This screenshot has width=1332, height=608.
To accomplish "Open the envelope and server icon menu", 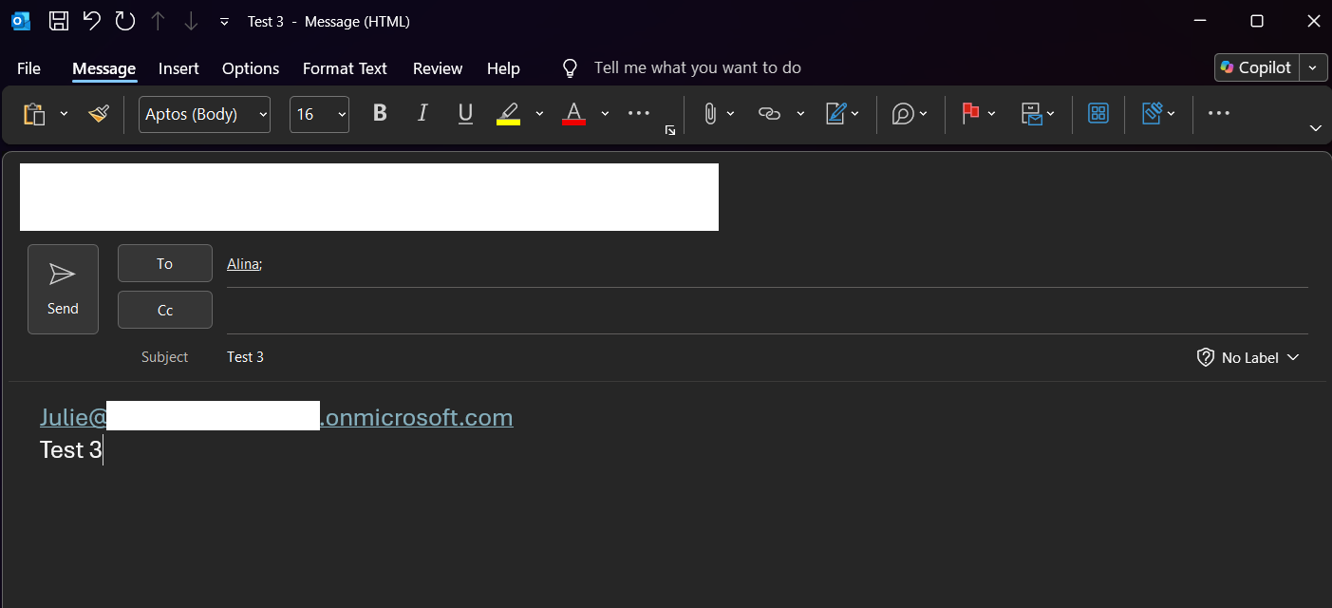I will pyautogui.click(x=1038, y=114).
